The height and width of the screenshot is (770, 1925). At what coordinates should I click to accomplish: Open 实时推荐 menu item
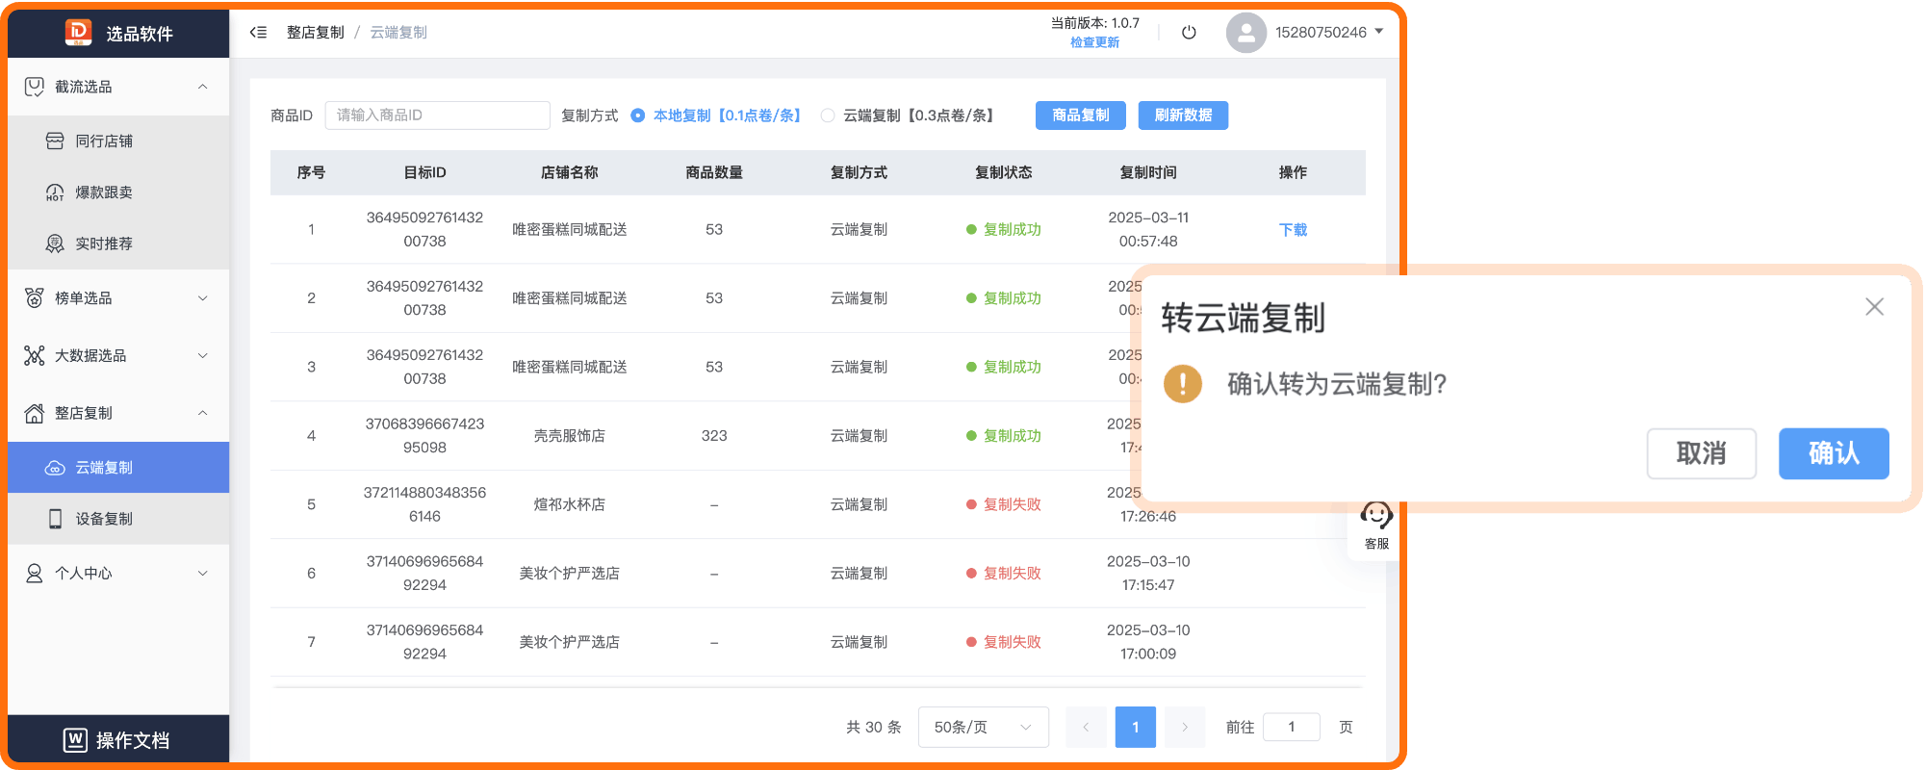coord(118,244)
